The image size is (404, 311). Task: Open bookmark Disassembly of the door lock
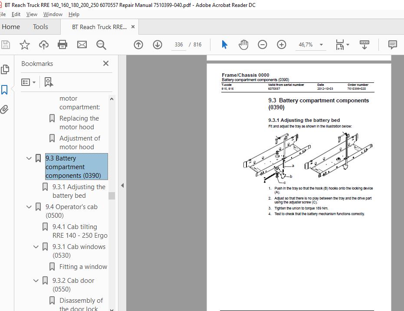coord(81,304)
